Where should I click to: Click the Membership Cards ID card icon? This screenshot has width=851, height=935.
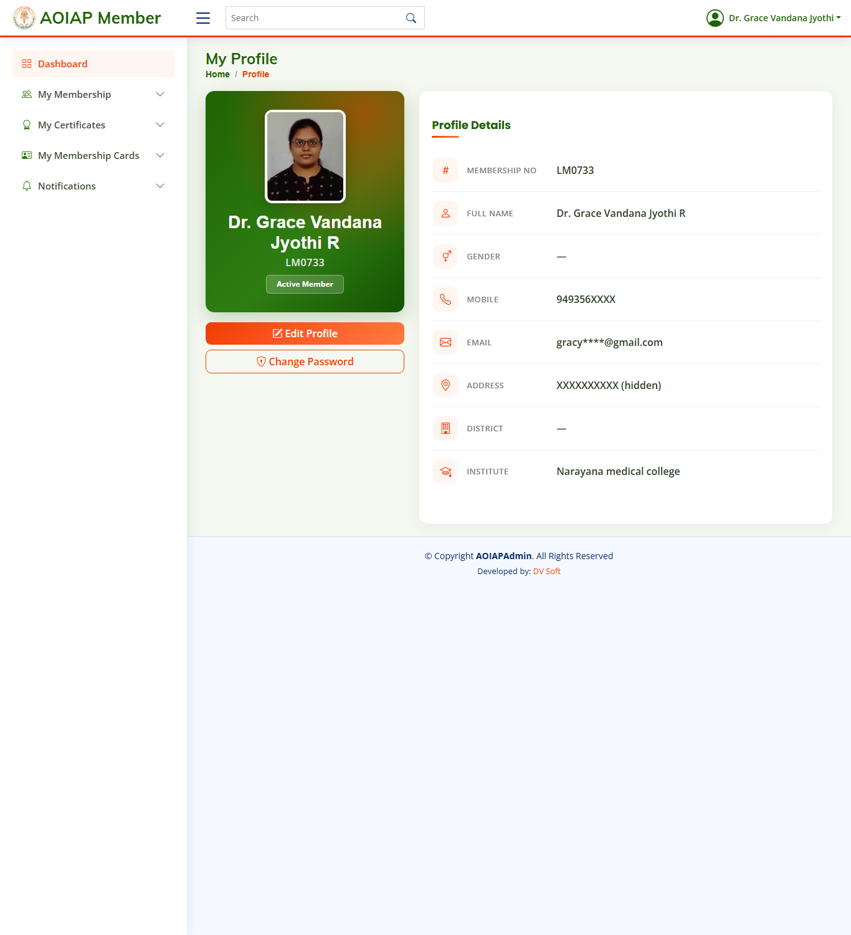click(x=27, y=155)
